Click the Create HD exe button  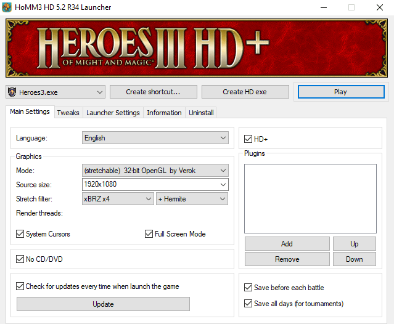245,92
